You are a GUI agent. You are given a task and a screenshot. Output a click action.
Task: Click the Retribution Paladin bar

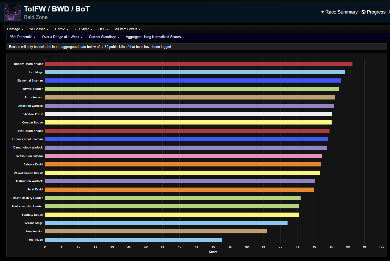click(x=183, y=156)
